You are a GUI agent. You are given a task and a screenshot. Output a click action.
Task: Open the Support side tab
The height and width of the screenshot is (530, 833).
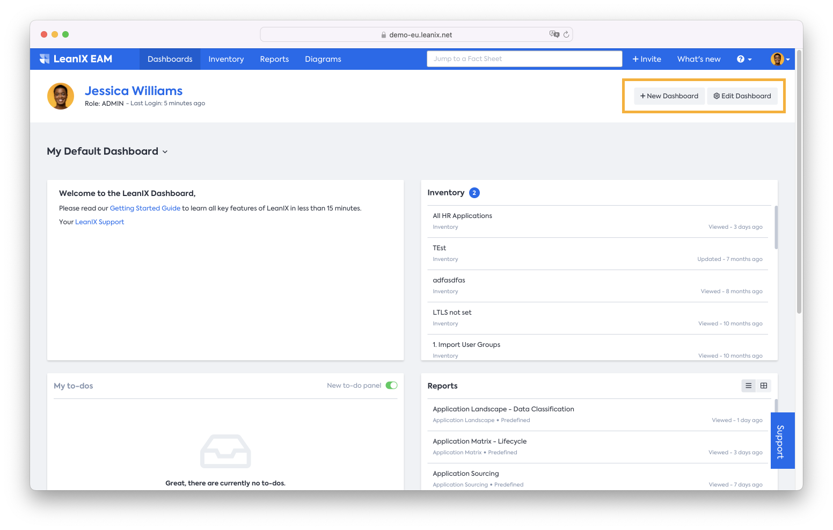tap(783, 441)
